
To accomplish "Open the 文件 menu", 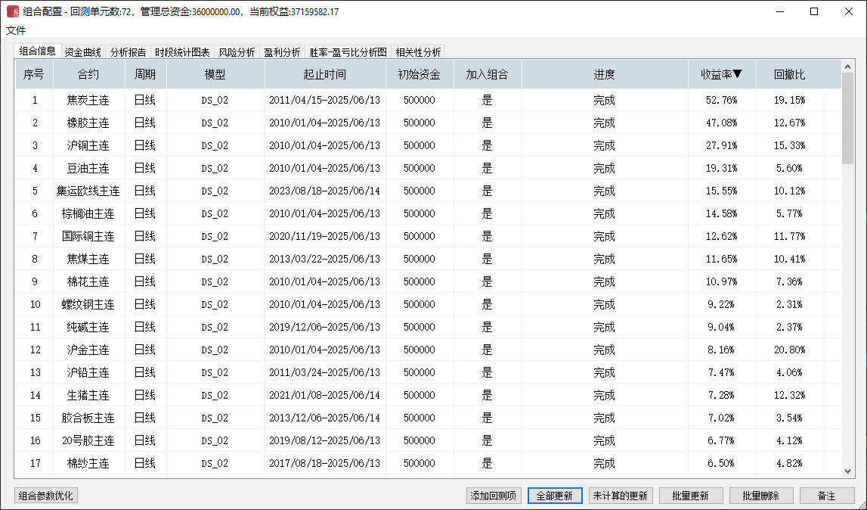I will (x=16, y=31).
